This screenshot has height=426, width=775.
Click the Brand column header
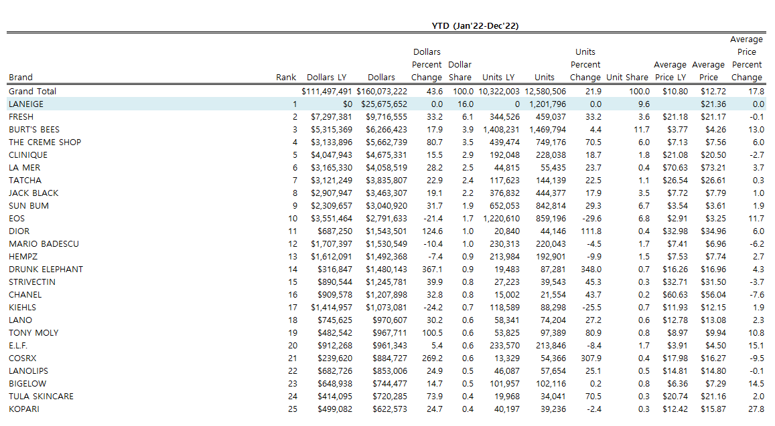[21, 78]
